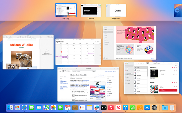Select the Desktop space thumbnail
The height and width of the screenshot is (113, 182).
coord(66,10)
